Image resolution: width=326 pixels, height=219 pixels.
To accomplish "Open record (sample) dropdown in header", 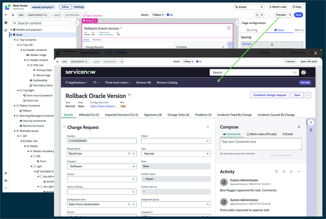I will 43,7.
